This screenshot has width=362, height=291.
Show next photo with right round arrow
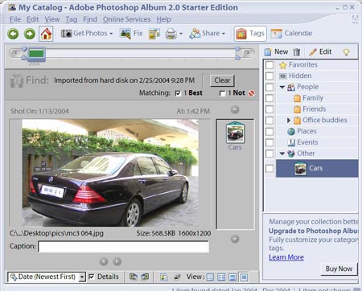117,261
